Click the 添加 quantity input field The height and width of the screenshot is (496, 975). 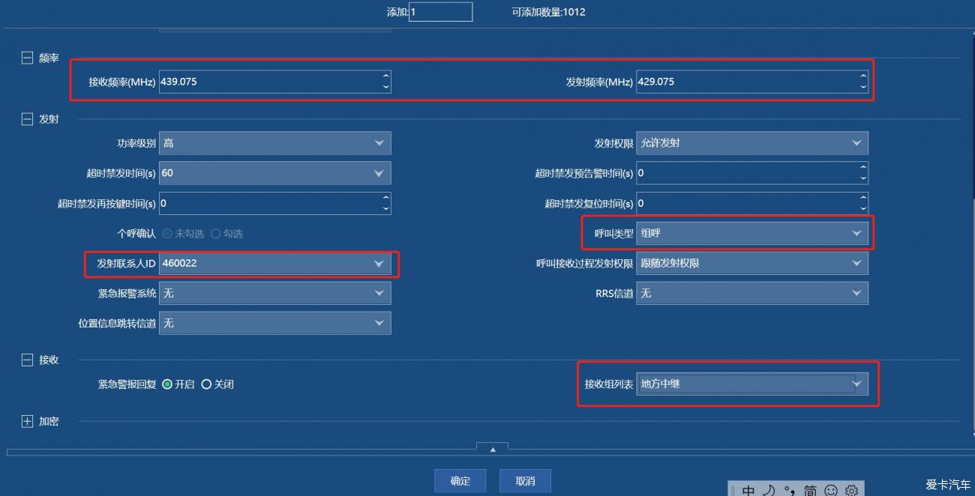click(440, 12)
